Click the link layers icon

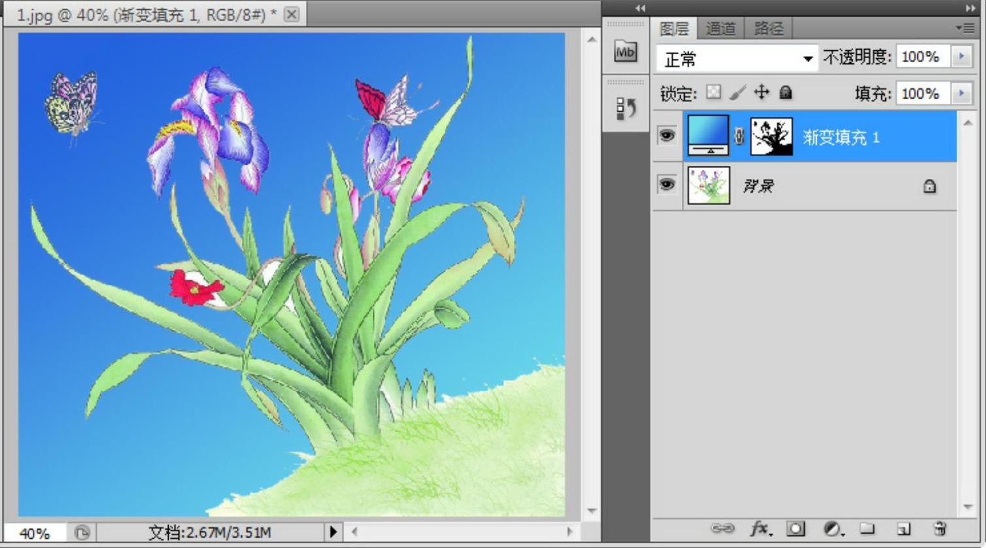[x=722, y=528]
